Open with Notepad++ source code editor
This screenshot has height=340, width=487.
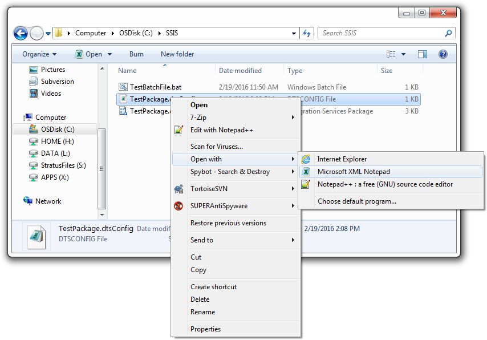point(391,184)
